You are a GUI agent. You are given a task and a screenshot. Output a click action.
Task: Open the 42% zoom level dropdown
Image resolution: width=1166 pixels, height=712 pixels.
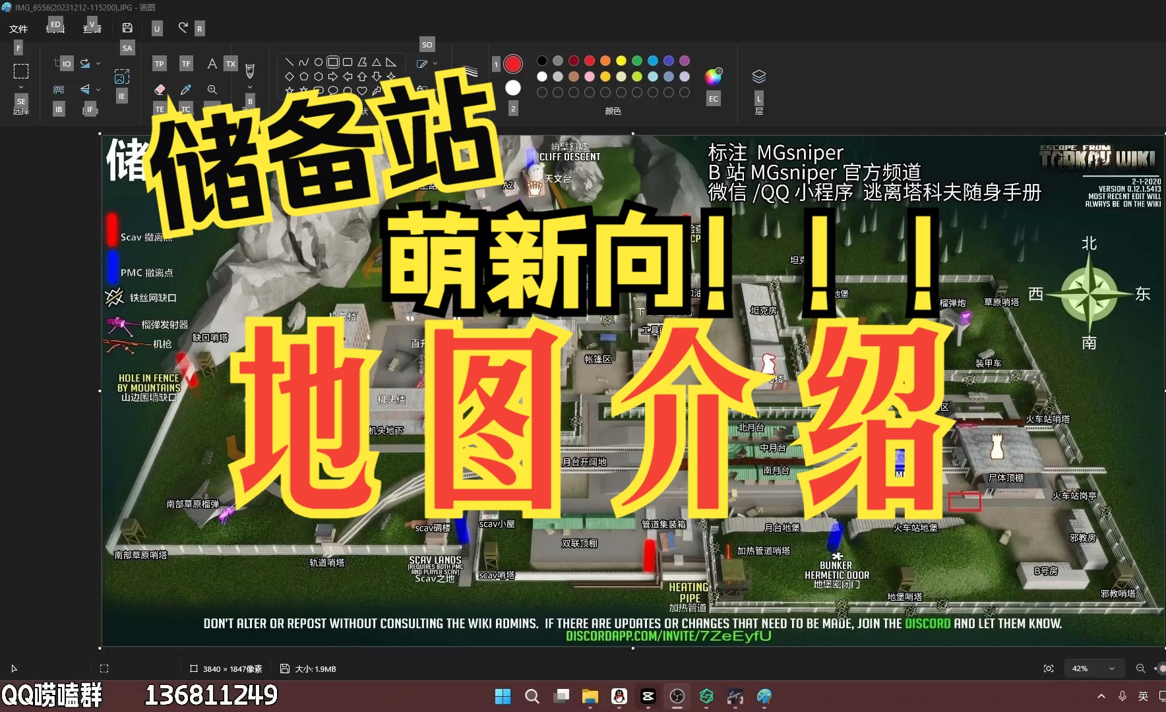point(1093,668)
